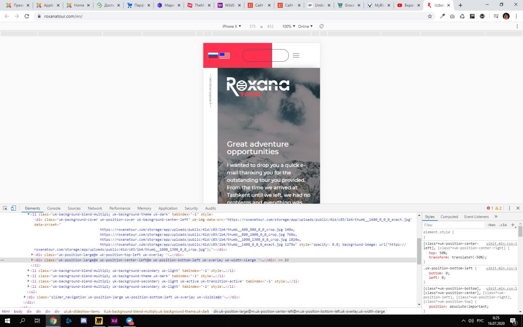Open the Chrome profile avatar
The image size is (523, 327).
[x=506, y=16]
